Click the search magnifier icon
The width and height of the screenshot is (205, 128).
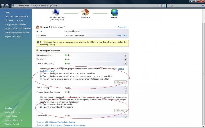coord(203,6)
